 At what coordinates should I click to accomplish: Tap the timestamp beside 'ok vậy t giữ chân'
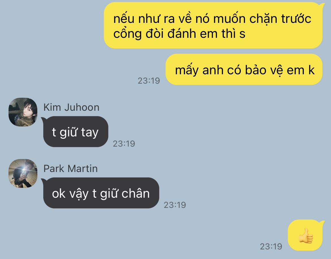[175, 205]
